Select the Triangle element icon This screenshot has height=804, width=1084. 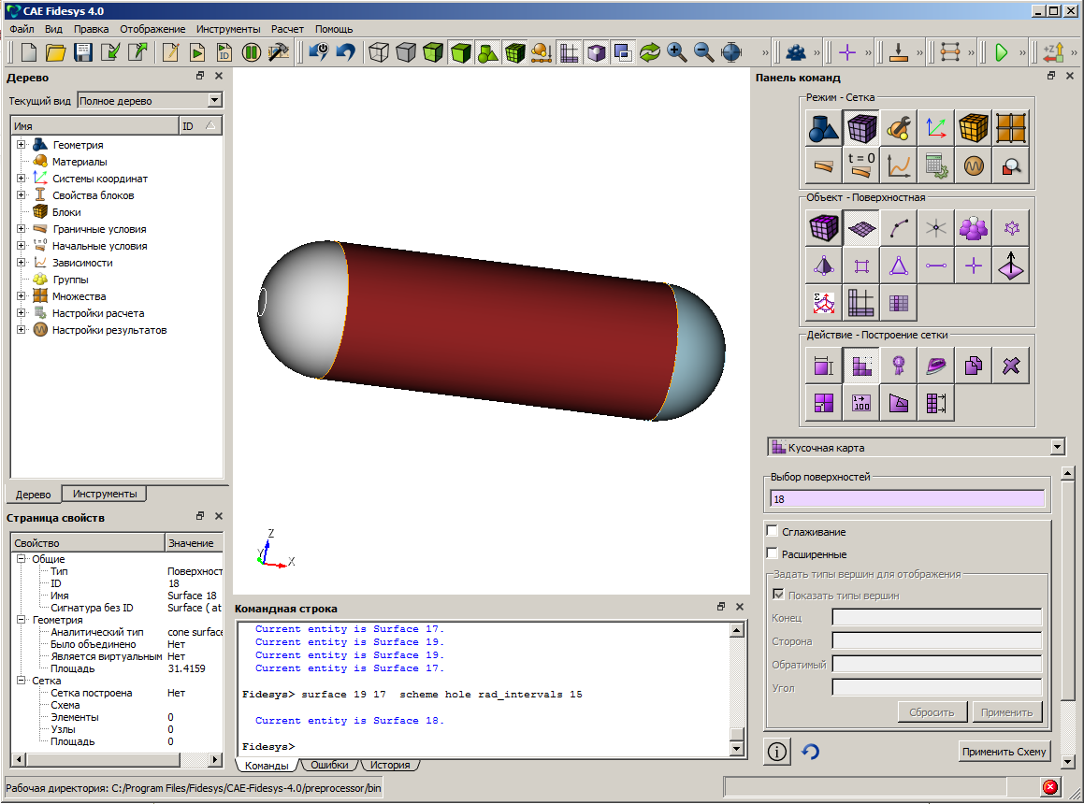(x=899, y=266)
